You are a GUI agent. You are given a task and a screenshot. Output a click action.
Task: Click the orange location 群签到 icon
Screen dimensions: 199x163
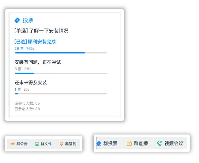pos(61,144)
